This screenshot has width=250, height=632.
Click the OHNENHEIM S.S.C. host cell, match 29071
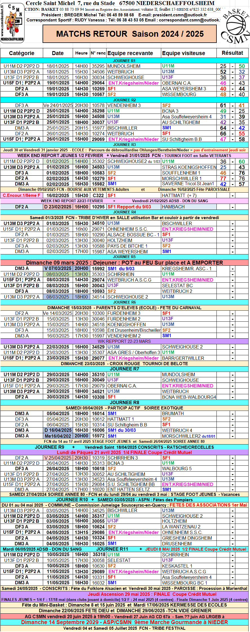(134, 229)
